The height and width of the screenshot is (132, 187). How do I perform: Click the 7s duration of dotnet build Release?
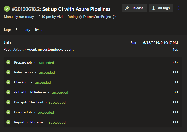[176, 92]
